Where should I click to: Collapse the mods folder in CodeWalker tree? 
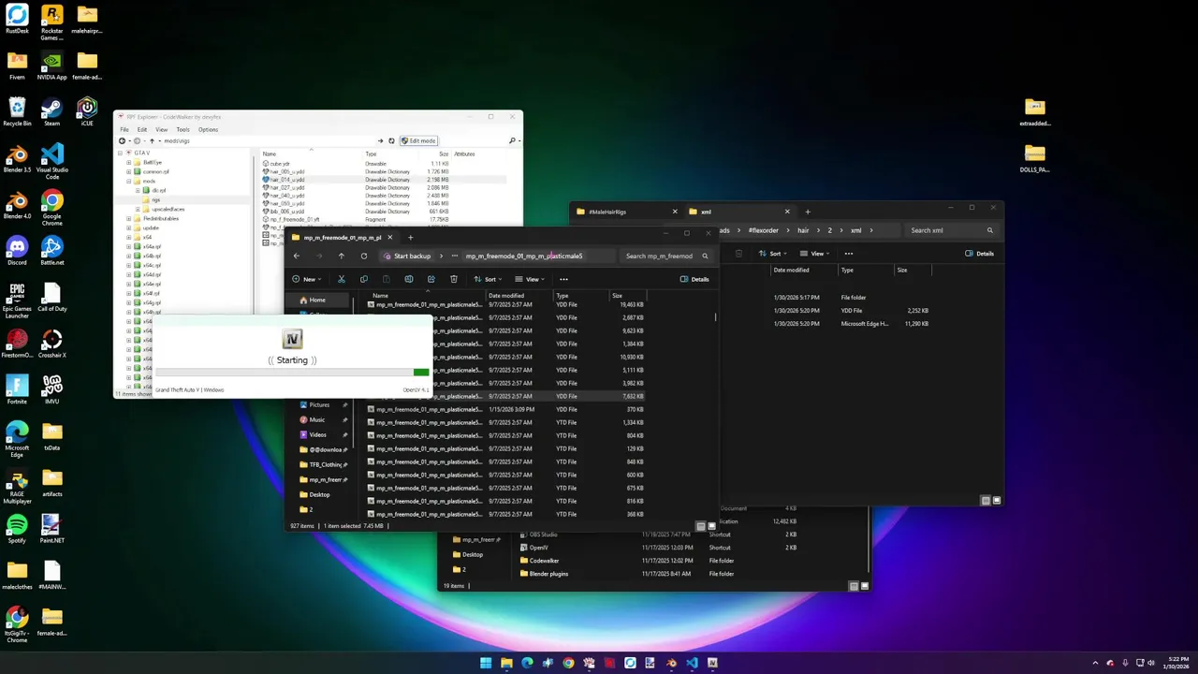[128, 181]
